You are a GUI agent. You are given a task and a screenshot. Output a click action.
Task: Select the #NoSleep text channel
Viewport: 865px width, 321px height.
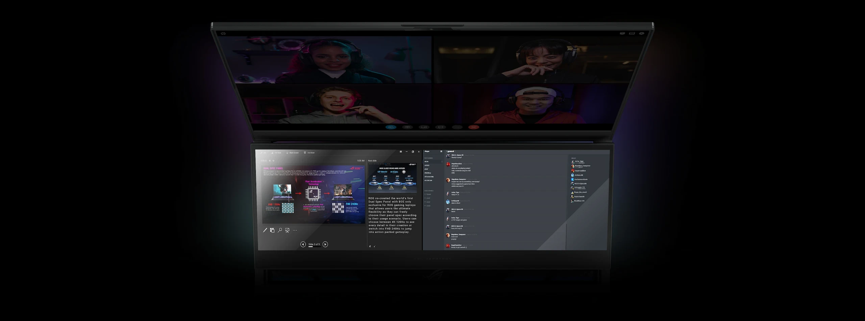coord(428,173)
